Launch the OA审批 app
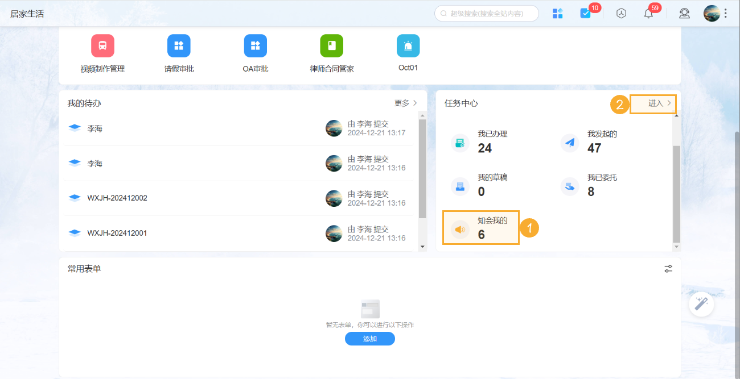The height and width of the screenshot is (379, 740). [x=255, y=45]
